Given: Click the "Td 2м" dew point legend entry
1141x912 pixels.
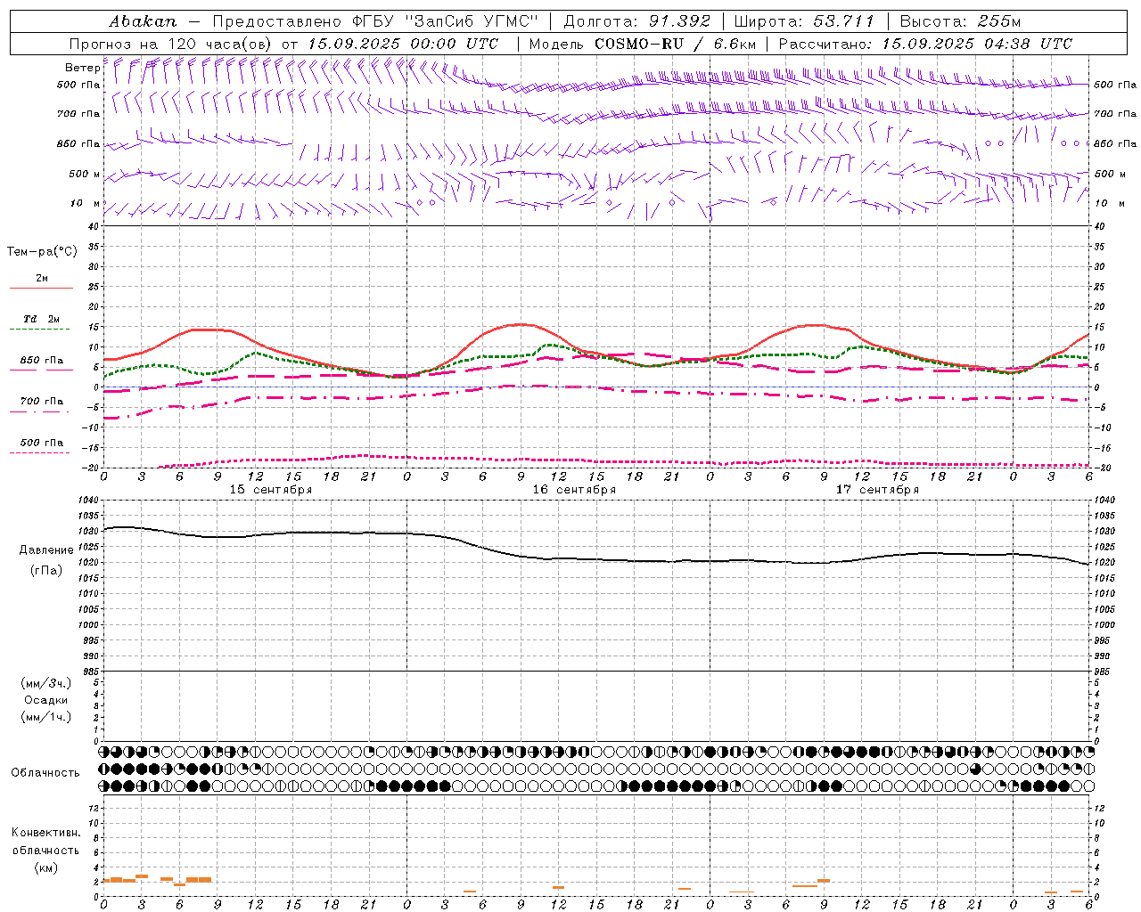Looking at the screenshot, I should 41,319.
